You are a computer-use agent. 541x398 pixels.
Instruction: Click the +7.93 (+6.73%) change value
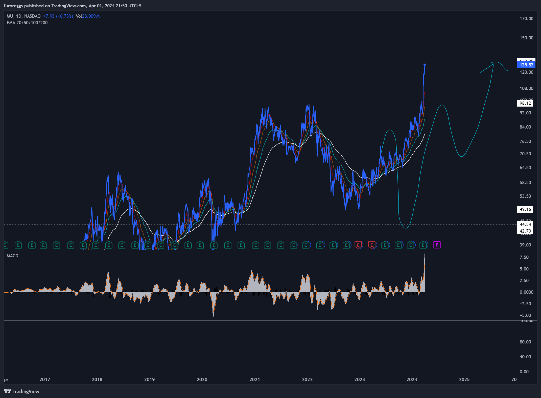click(58, 16)
